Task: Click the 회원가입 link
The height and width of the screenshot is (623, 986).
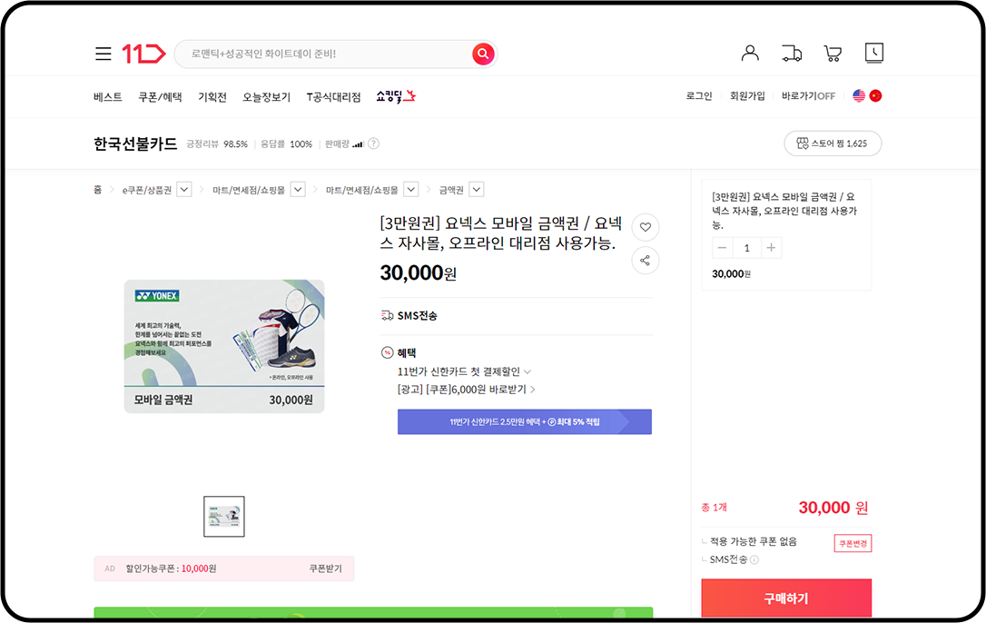Action: (x=747, y=95)
